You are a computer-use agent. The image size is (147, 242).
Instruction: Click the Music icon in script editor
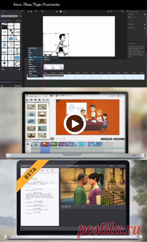click(x=52, y=171)
